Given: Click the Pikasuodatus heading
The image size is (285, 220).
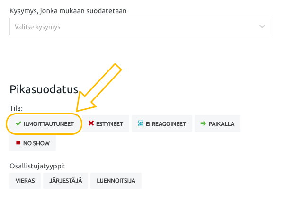Looking at the screenshot, I should 44,89.
